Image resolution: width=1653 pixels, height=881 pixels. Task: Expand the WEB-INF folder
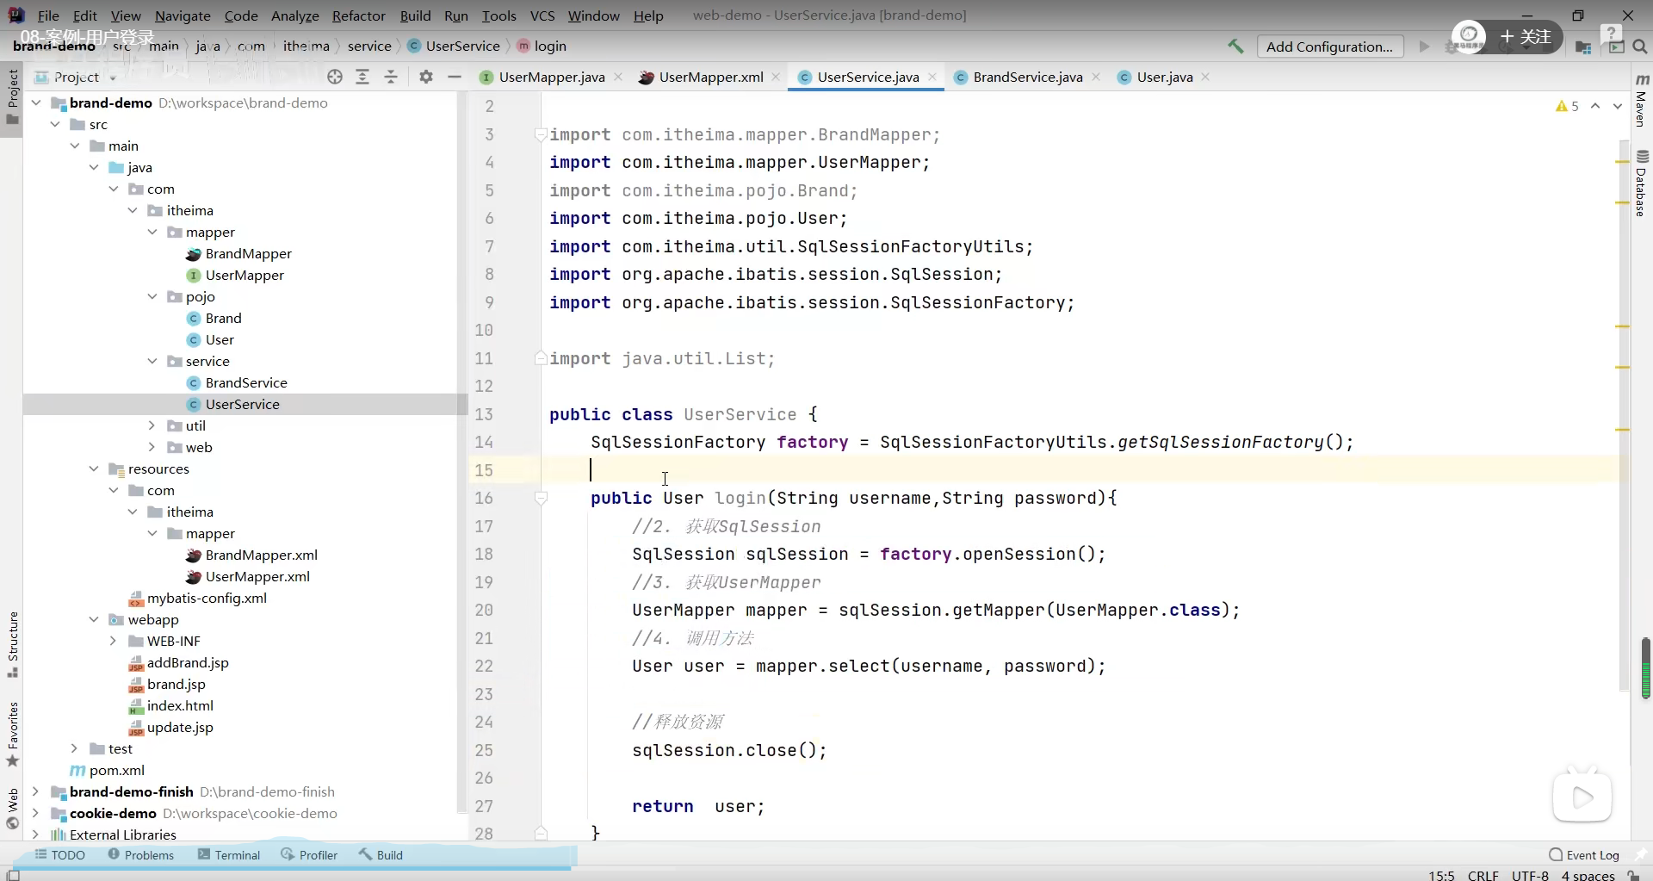[113, 641]
